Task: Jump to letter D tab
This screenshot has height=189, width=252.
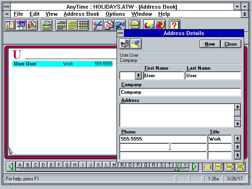Action: tap(43, 165)
